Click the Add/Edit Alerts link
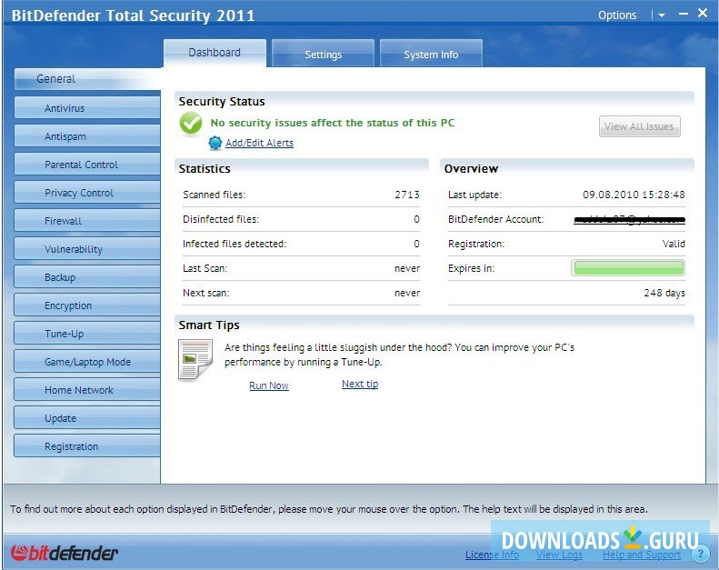719x570 pixels. (x=260, y=143)
